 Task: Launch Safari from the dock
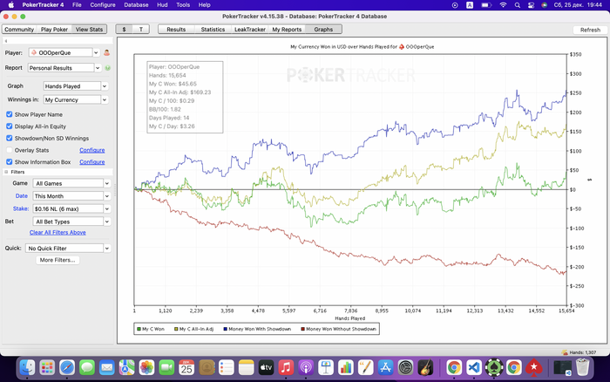[x=67, y=367]
